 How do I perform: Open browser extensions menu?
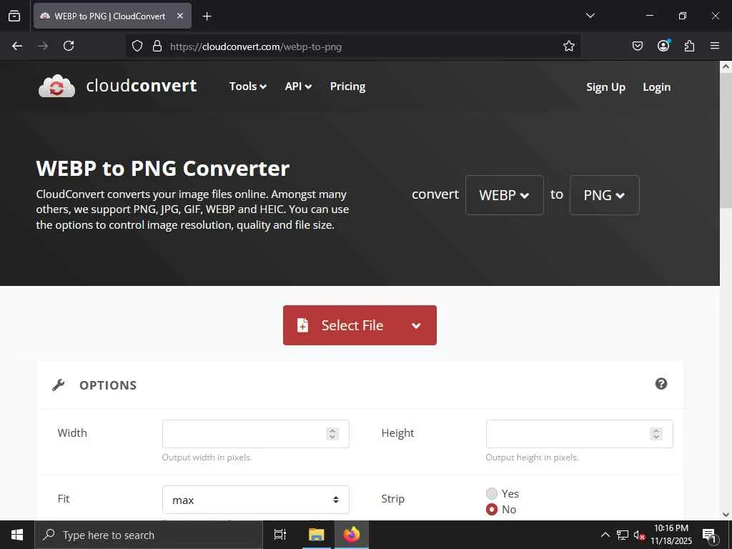tap(689, 46)
